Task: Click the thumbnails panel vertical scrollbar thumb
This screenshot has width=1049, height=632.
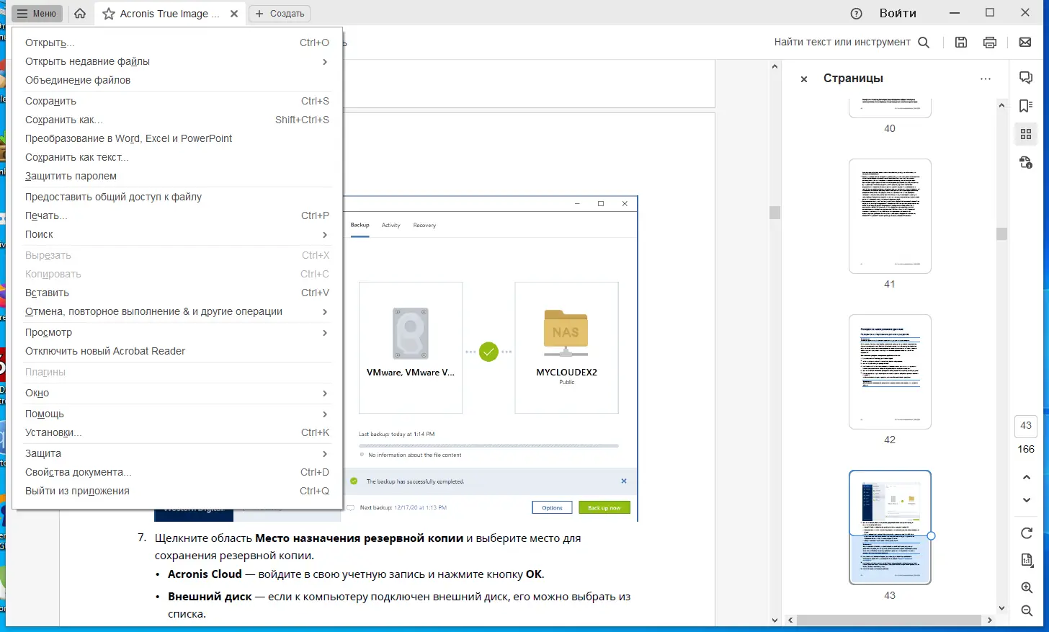Action: pos(1001,233)
